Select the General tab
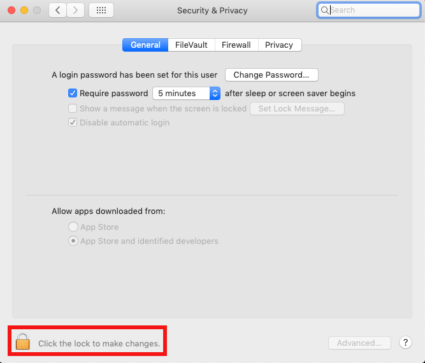 click(145, 45)
